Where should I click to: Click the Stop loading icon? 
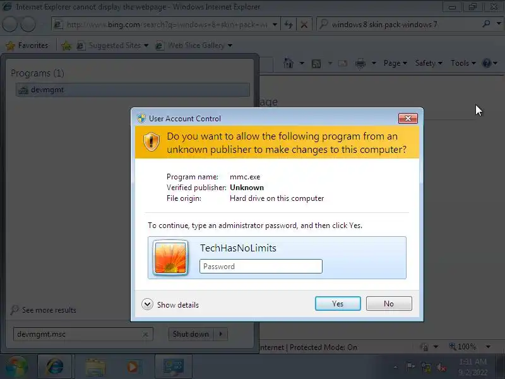pos(304,25)
